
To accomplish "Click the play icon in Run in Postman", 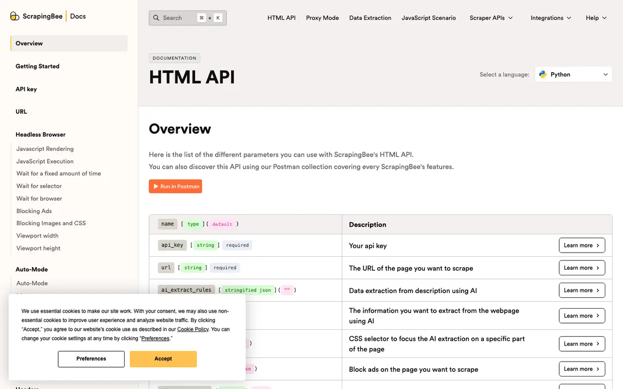I will coord(156,186).
